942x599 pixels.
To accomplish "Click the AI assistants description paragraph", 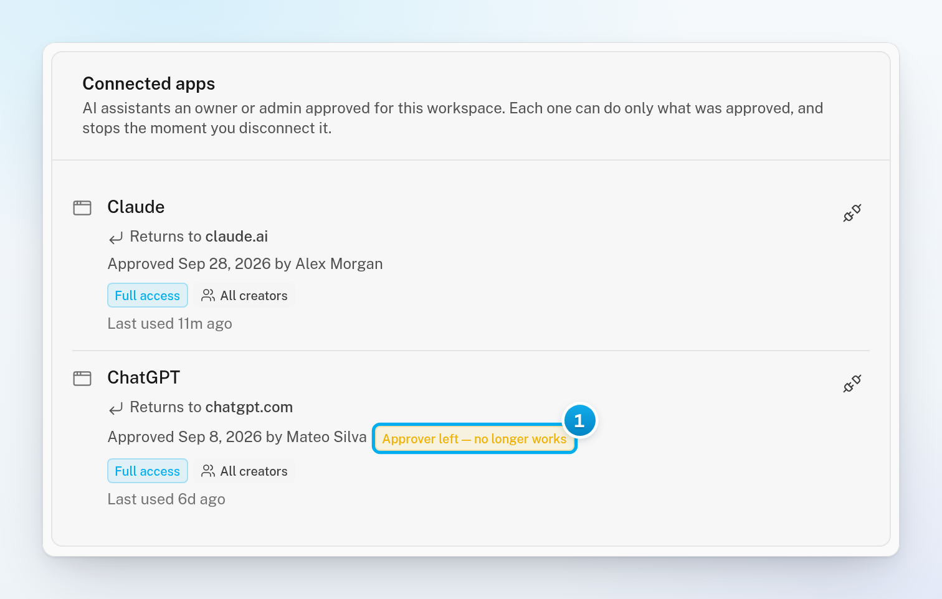I will click(453, 118).
